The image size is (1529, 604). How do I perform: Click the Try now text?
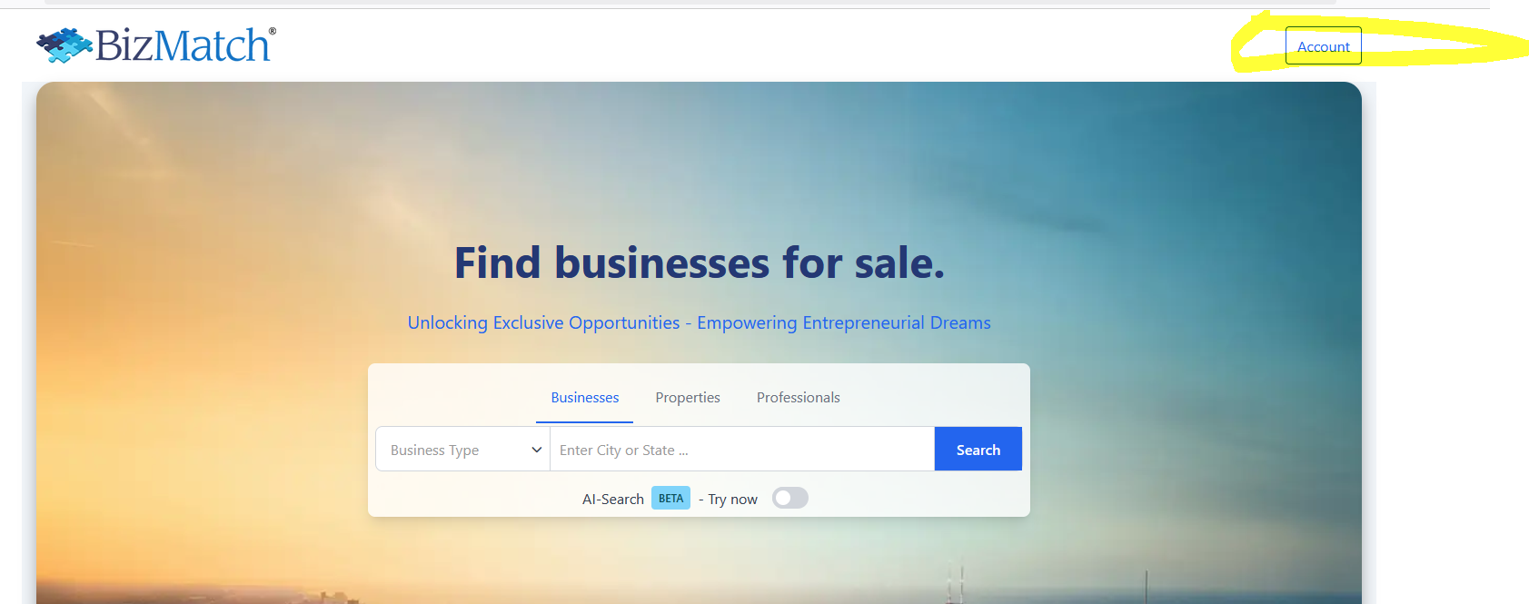(732, 500)
